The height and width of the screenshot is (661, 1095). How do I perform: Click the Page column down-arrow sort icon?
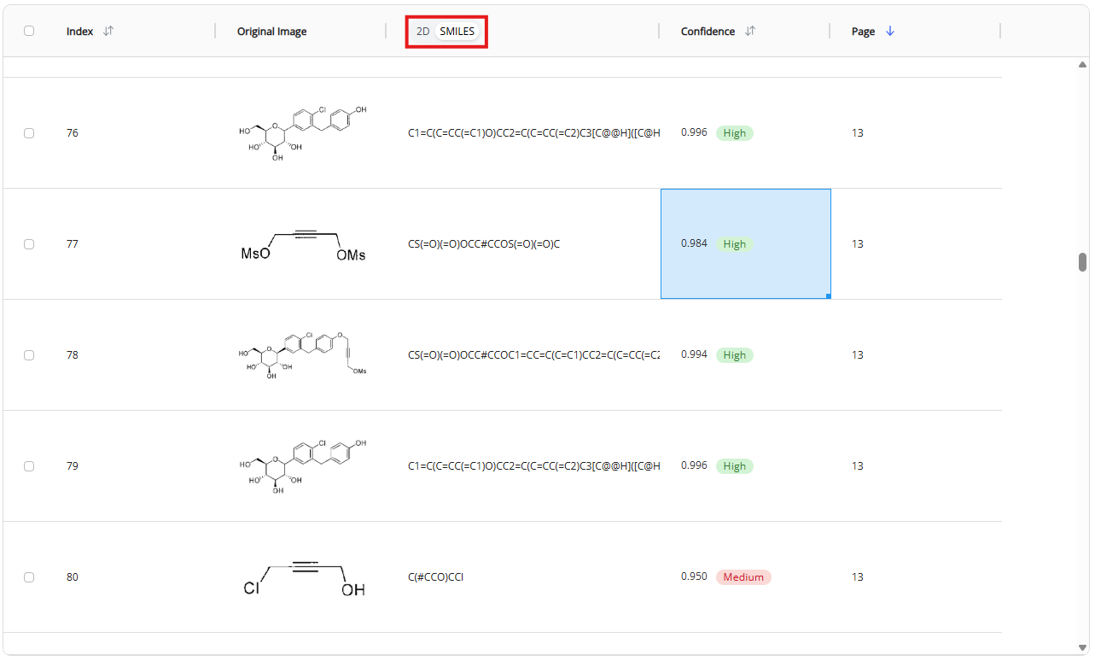coord(890,31)
